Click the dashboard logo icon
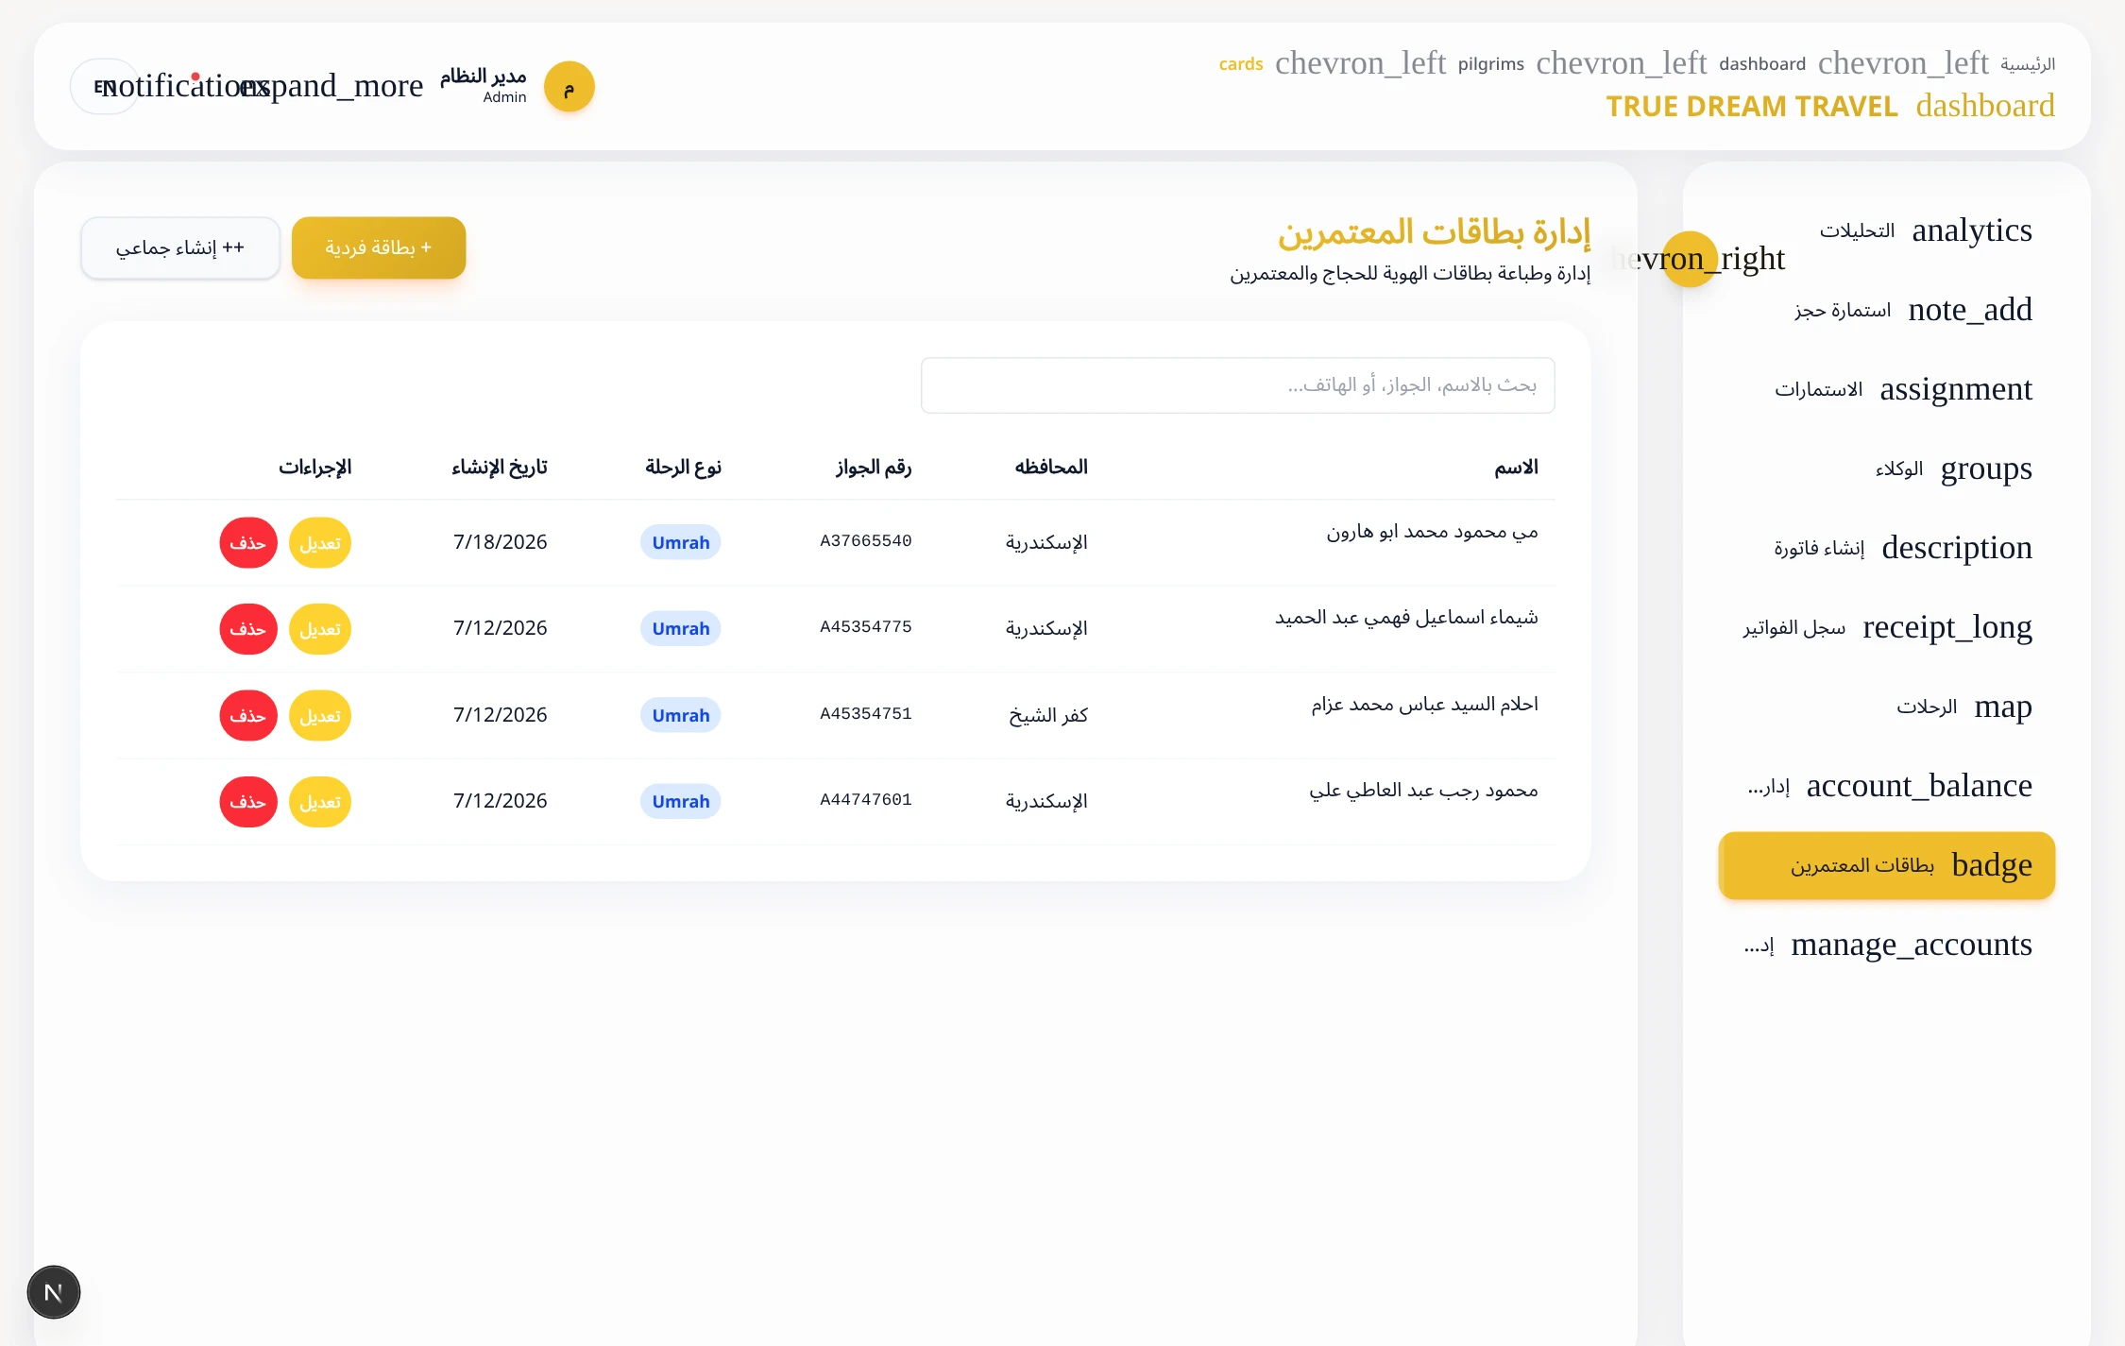Viewport: 2125px width, 1346px height. [x=1984, y=106]
